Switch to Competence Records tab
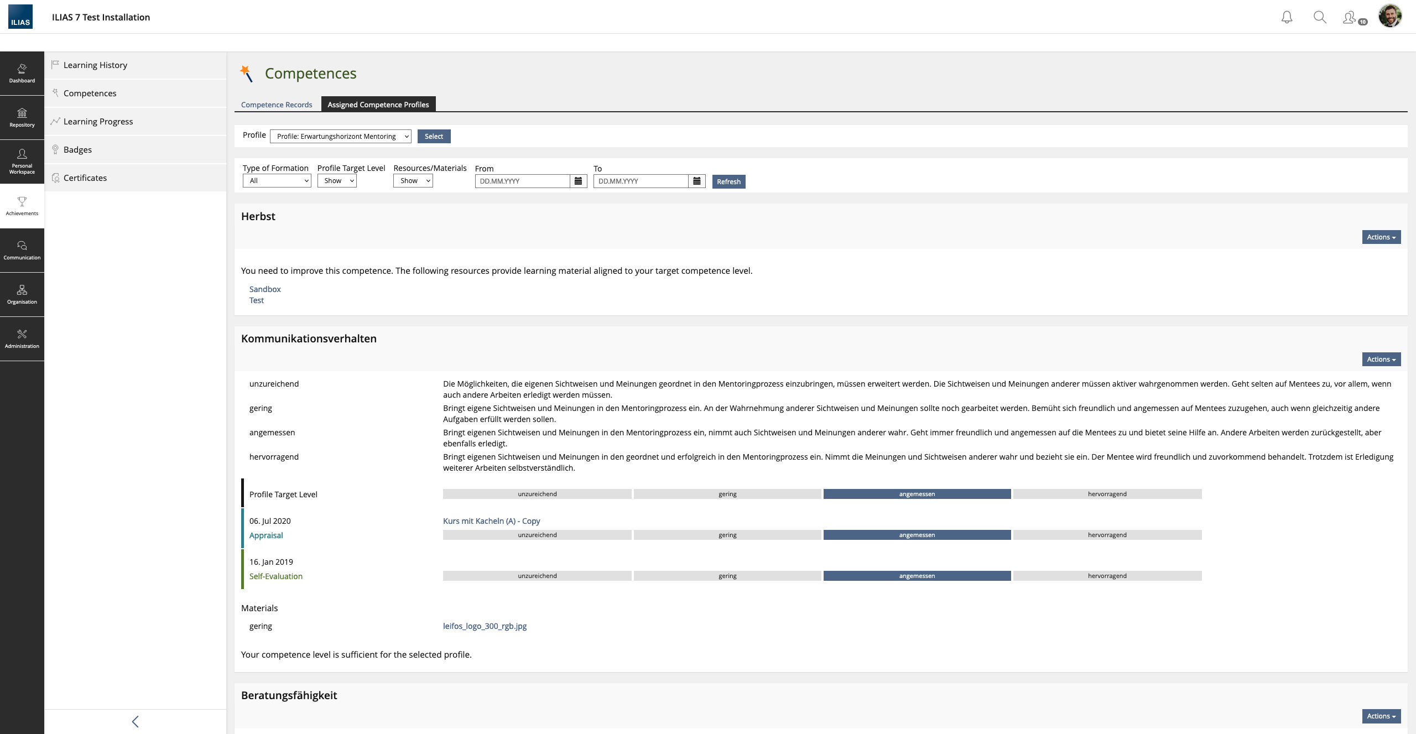 277,105
